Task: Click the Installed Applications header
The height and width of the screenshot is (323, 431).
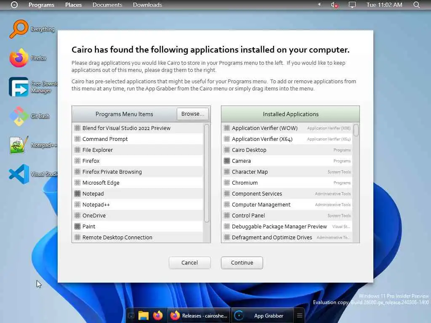Action: pos(290,114)
